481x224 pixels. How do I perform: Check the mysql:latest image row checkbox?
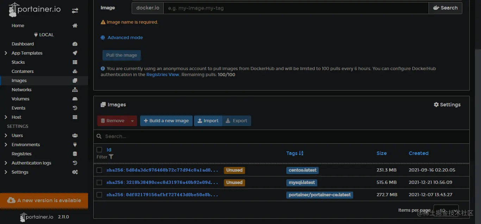(x=99, y=182)
